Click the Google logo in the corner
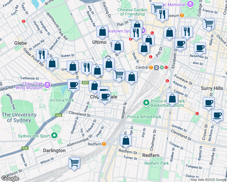 (10, 178)
